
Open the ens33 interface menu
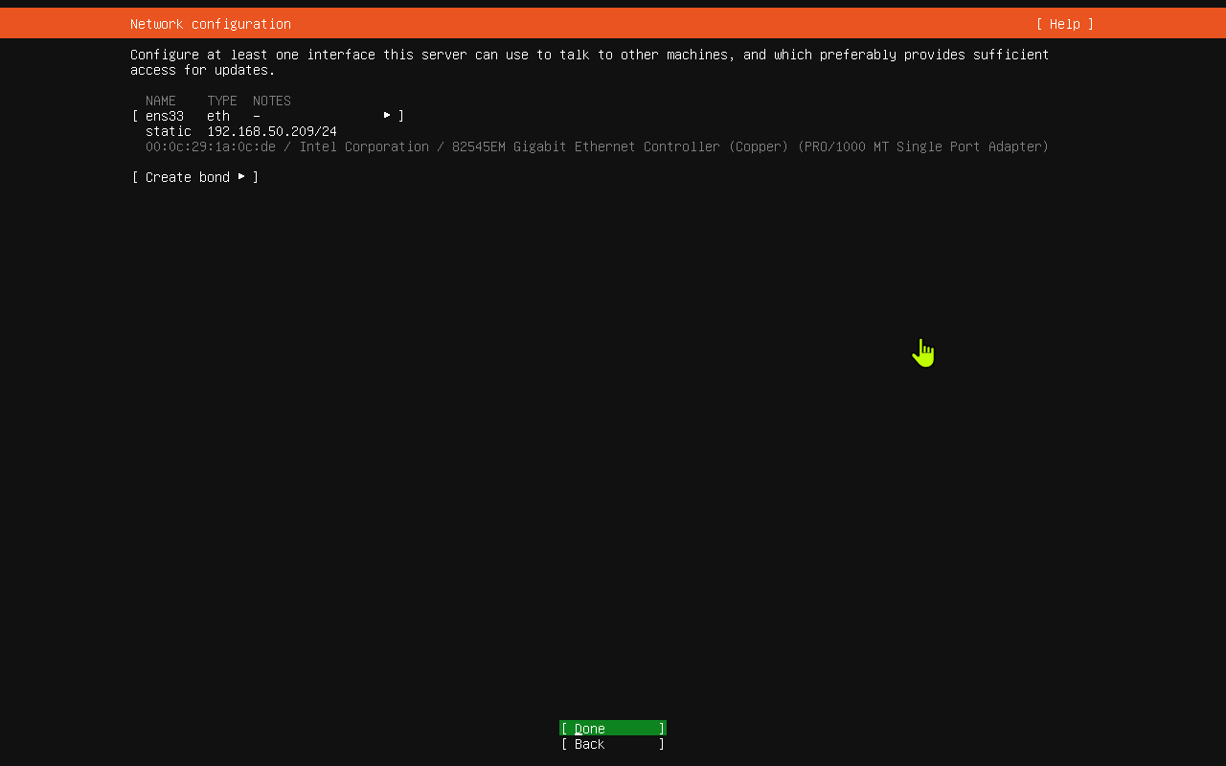(268, 116)
